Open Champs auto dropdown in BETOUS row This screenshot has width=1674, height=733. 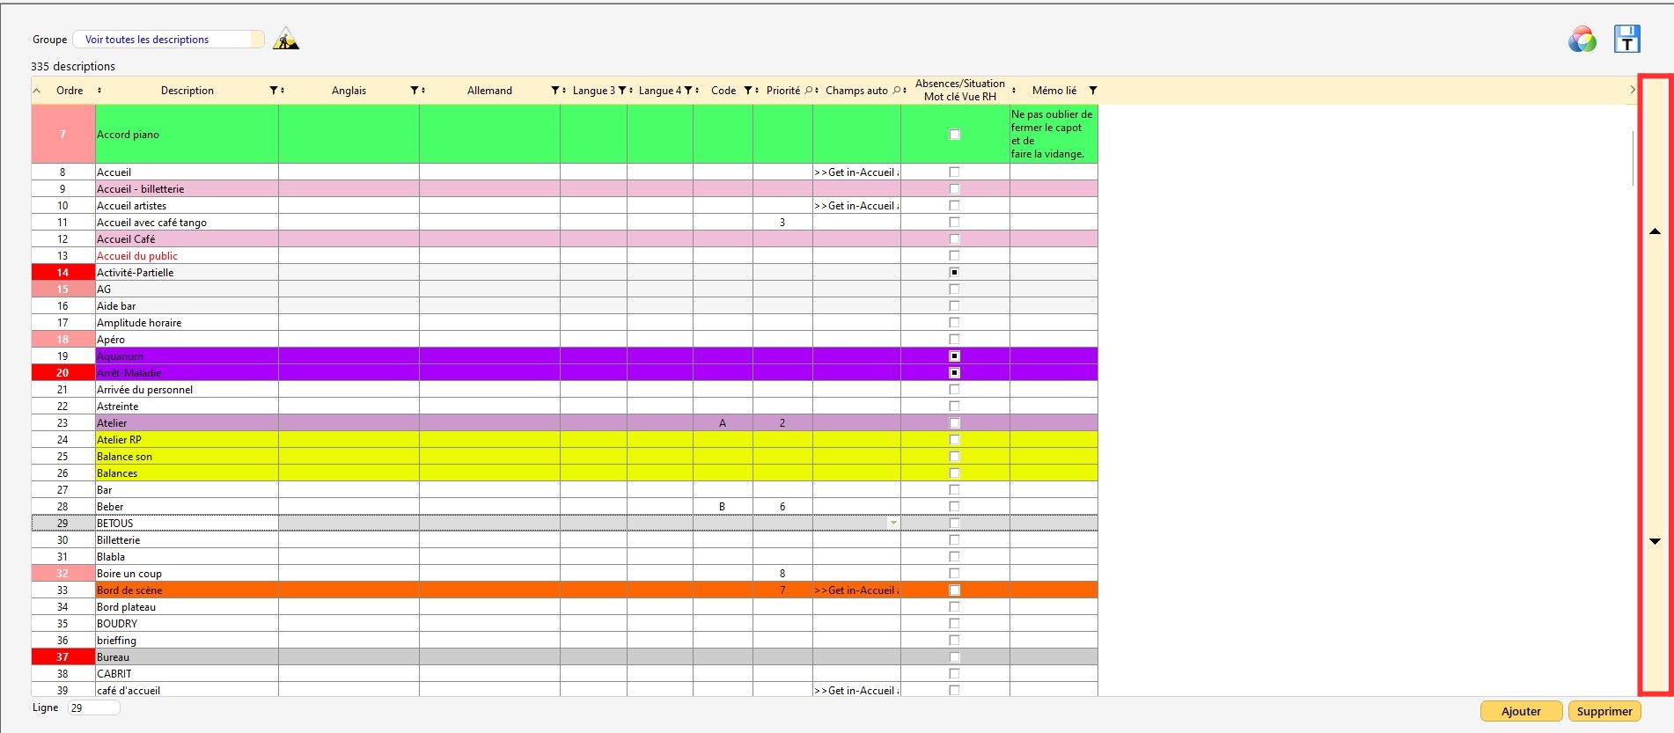click(x=893, y=524)
